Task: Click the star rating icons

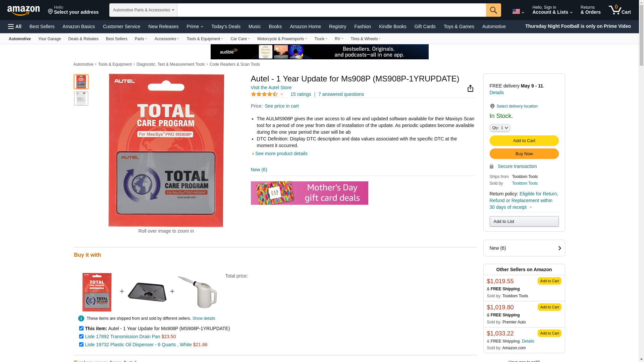Action: [264, 94]
